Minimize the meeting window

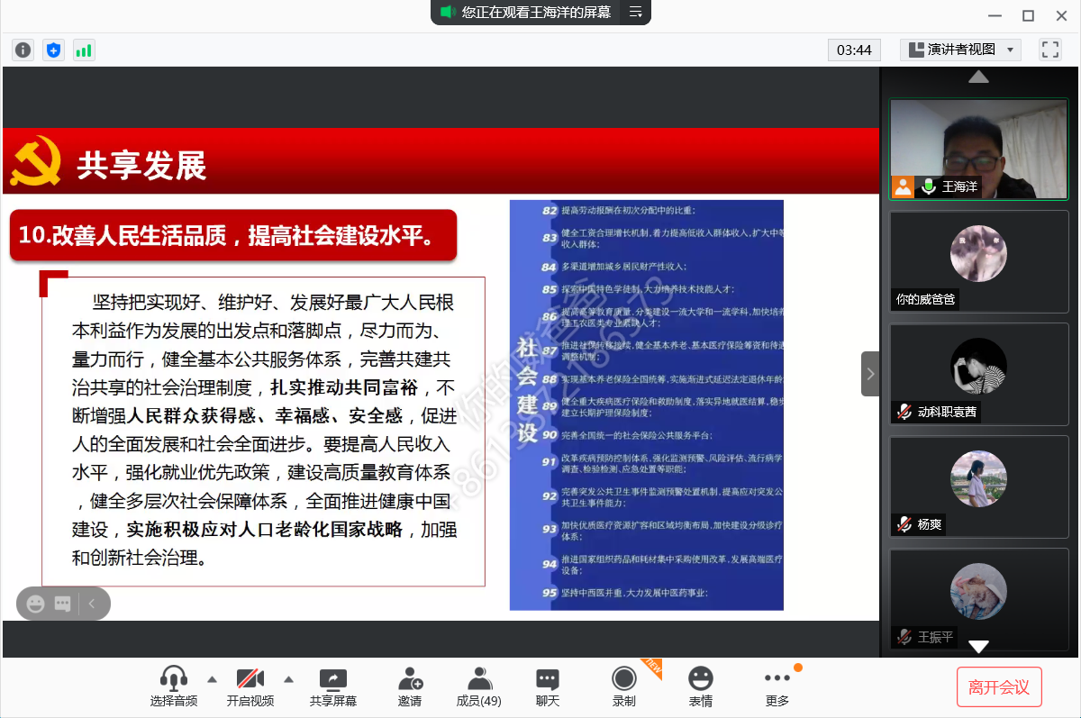pyautogui.click(x=995, y=15)
